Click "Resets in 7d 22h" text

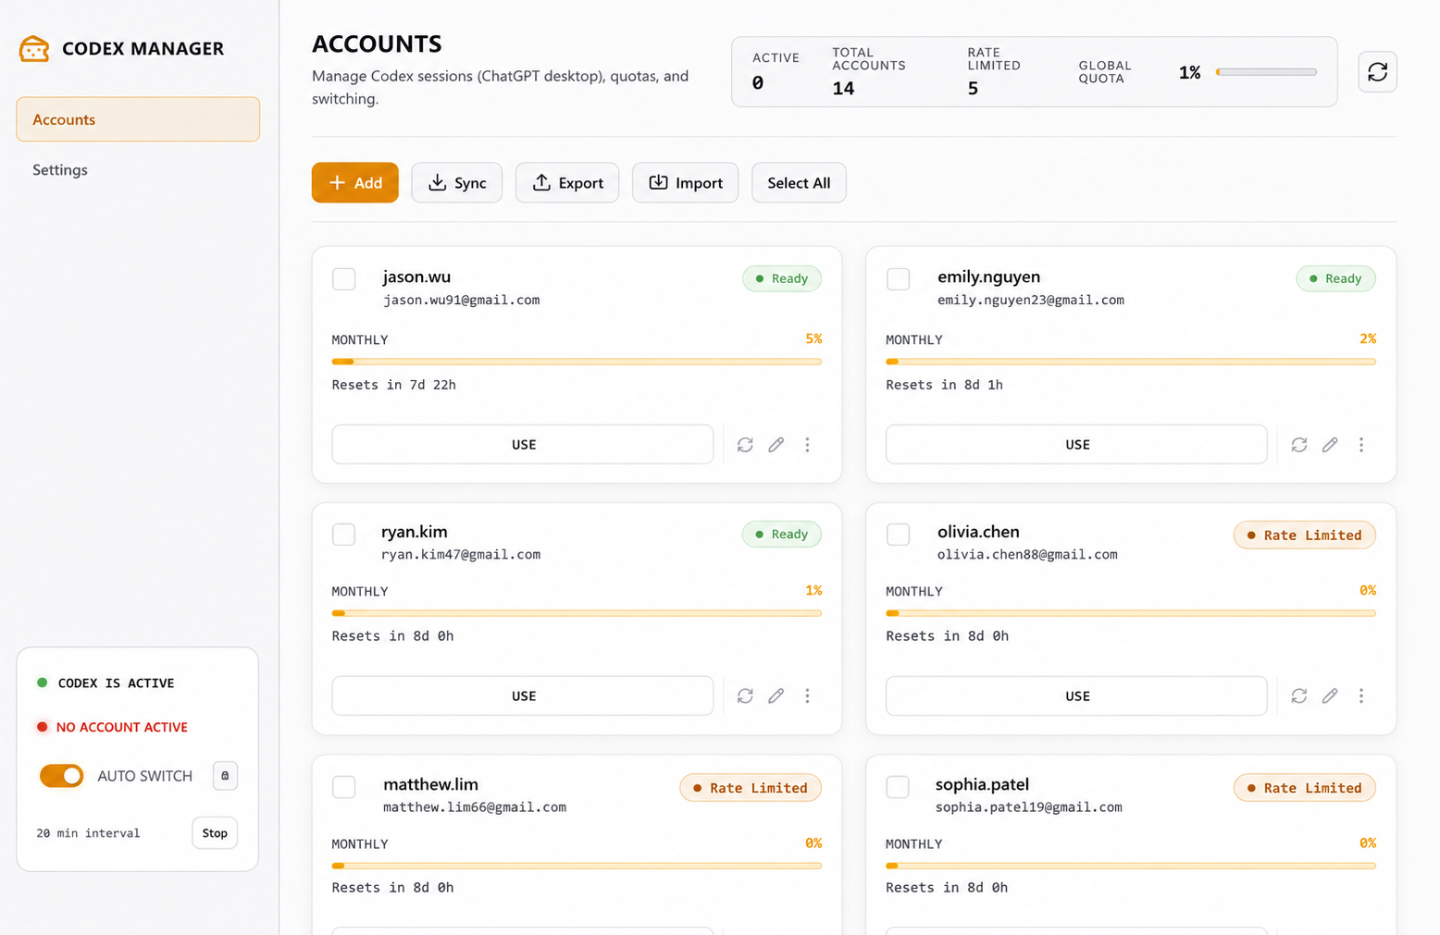pyautogui.click(x=394, y=385)
